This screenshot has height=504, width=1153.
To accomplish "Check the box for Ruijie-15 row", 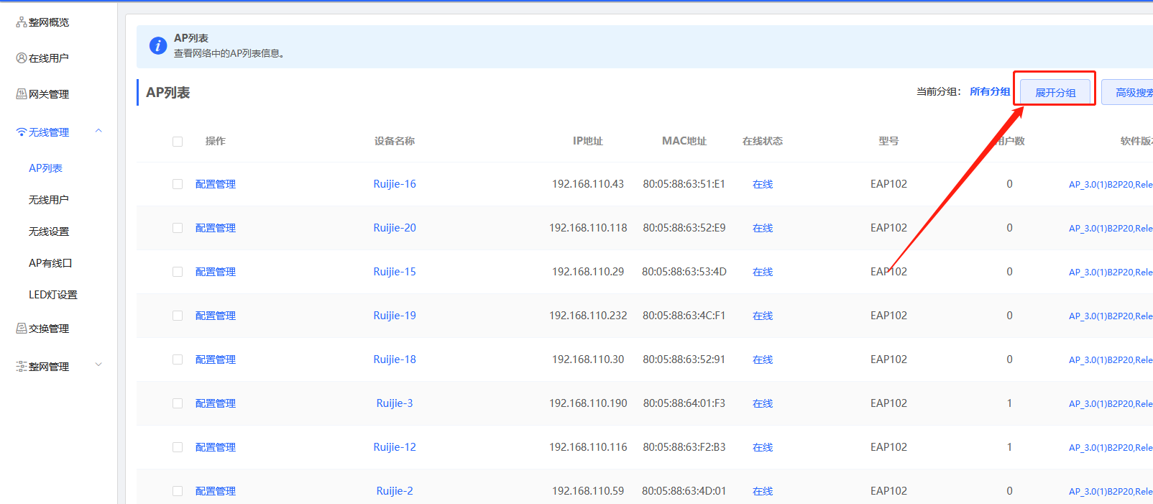I will tap(178, 272).
